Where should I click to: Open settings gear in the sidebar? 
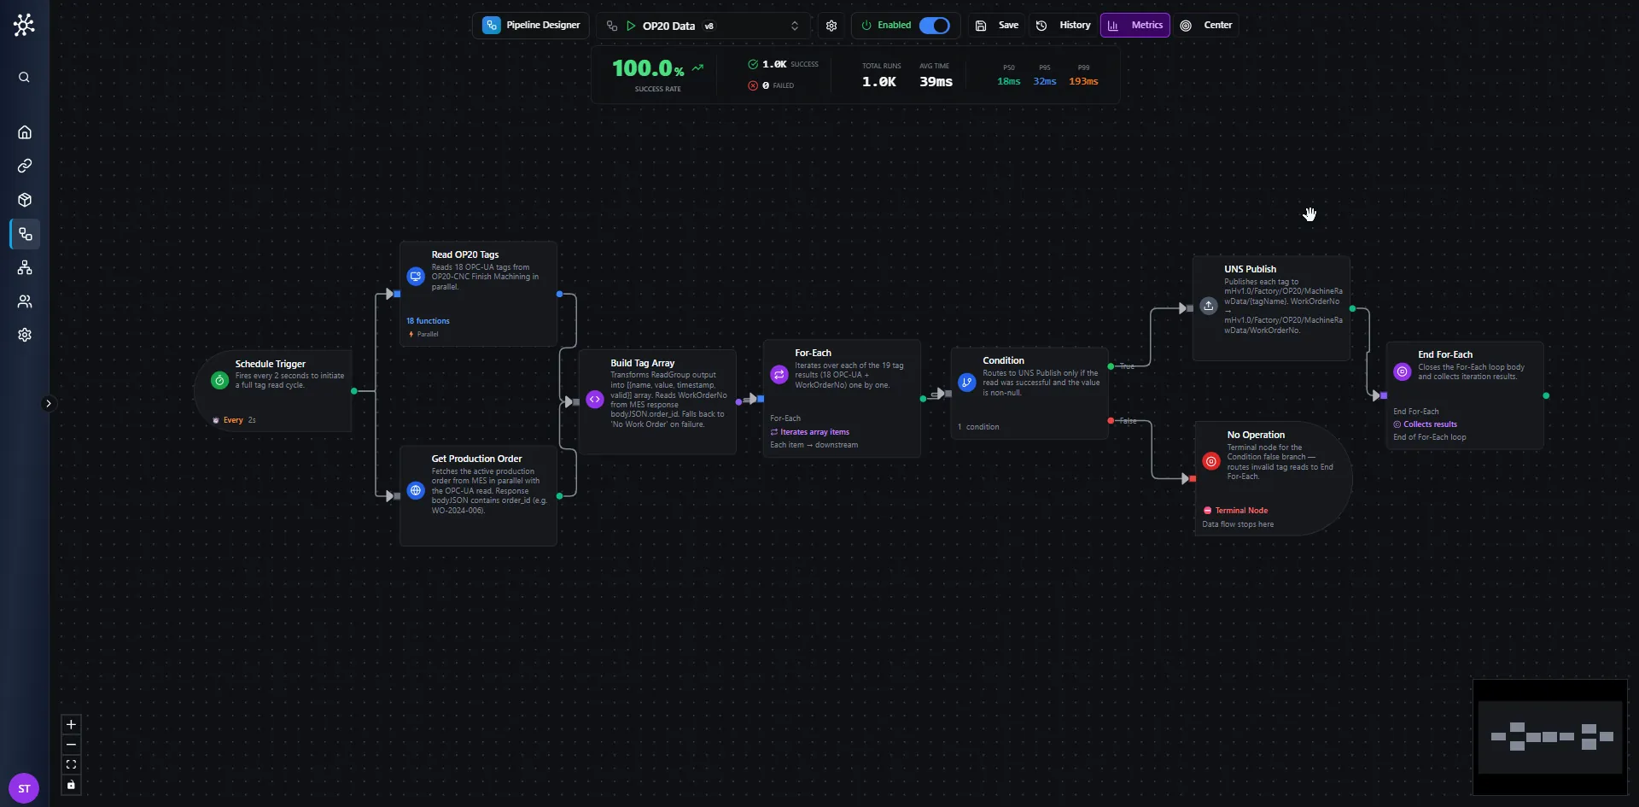[25, 335]
